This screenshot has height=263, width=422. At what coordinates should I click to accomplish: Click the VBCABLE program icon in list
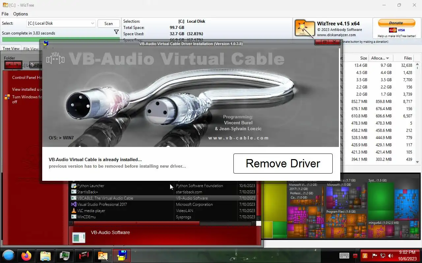pos(74,198)
